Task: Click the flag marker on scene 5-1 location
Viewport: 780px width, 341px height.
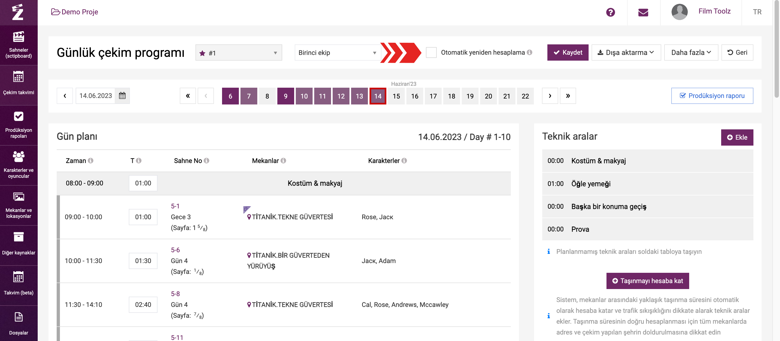Action: point(247,209)
